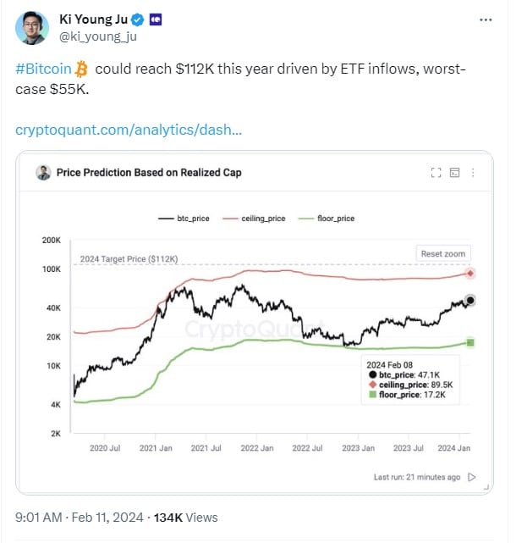Click the chart title Price Prediction Based on Realized Cap

pyautogui.click(x=149, y=173)
